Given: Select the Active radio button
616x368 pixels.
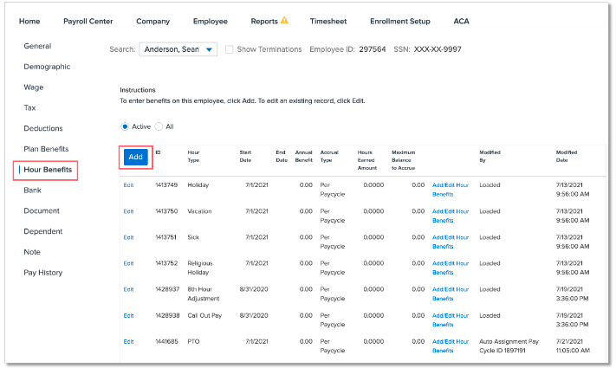Looking at the screenshot, I should (x=125, y=126).
